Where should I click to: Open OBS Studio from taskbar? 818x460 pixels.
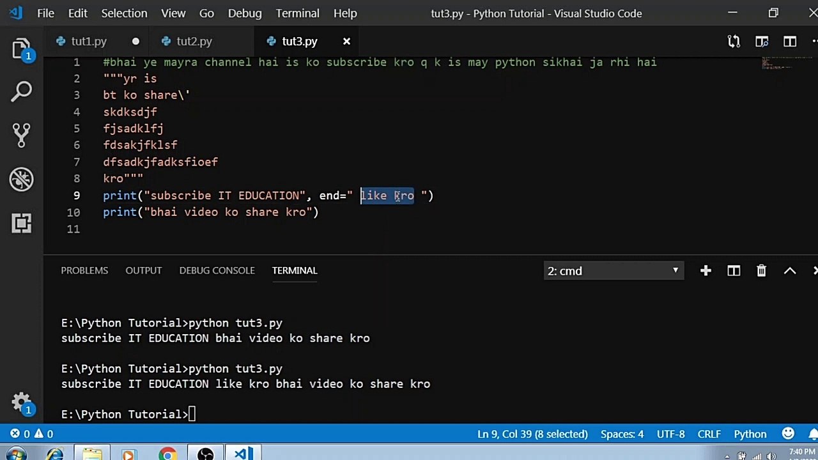click(x=205, y=454)
